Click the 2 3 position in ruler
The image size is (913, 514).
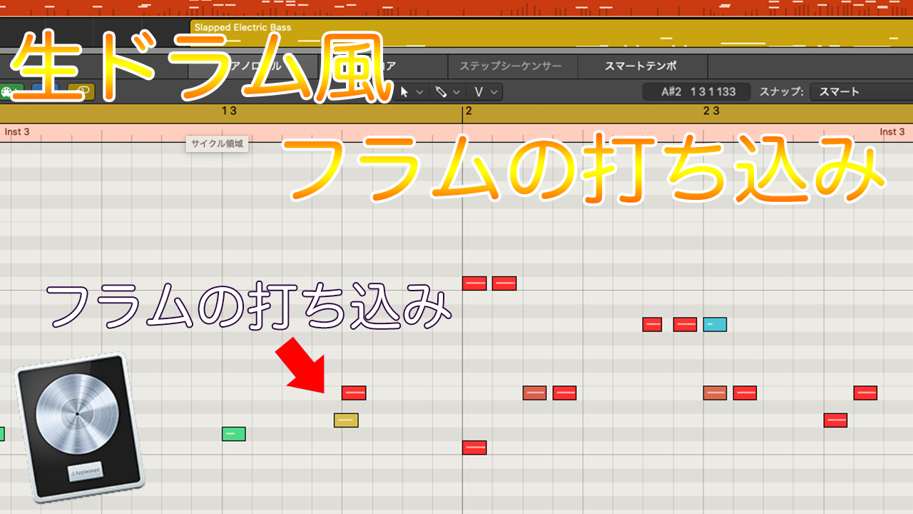tap(711, 111)
